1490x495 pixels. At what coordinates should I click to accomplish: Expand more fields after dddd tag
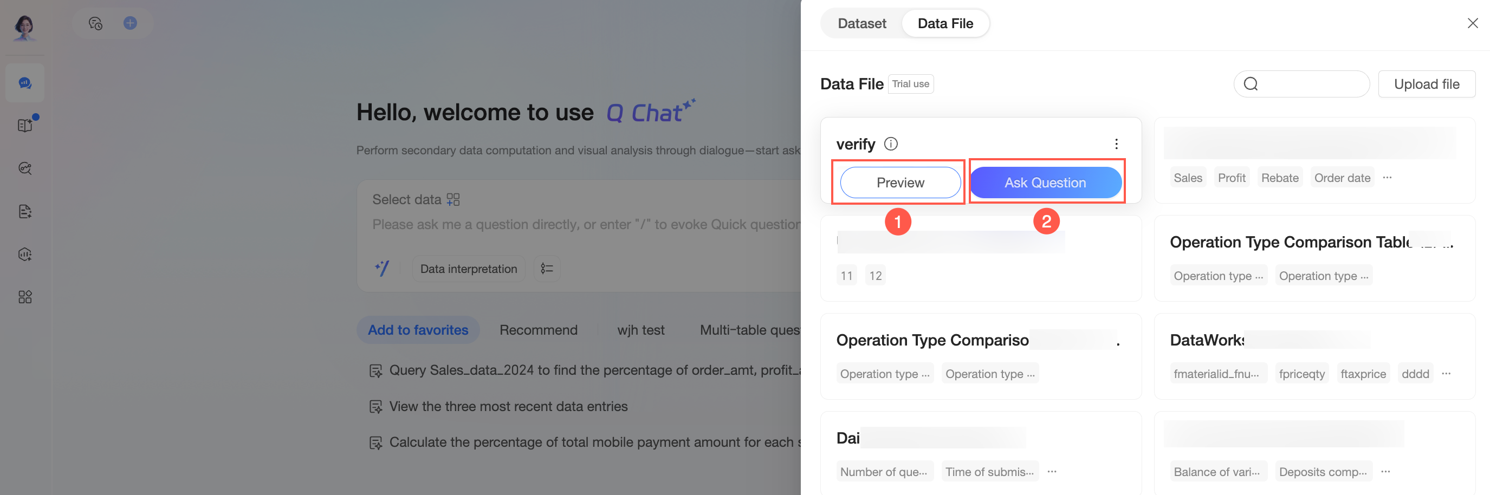tap(1446, 374)
